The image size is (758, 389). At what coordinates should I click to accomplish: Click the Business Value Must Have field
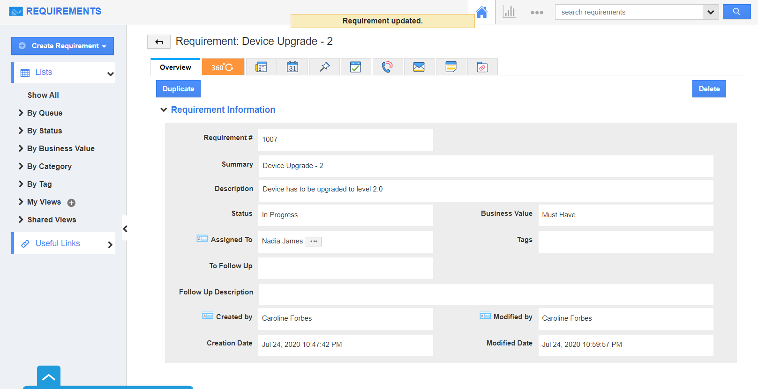(x=626, y=215)
